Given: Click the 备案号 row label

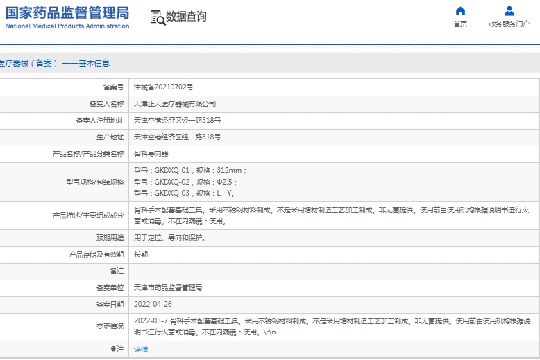Looking at the screenshot, I should tap(113, 87).
